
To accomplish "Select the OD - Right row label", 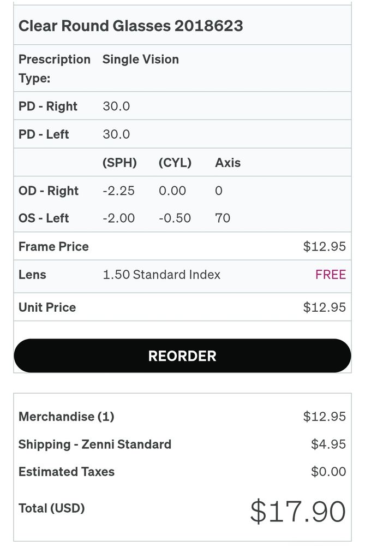I will pos(49,191).
